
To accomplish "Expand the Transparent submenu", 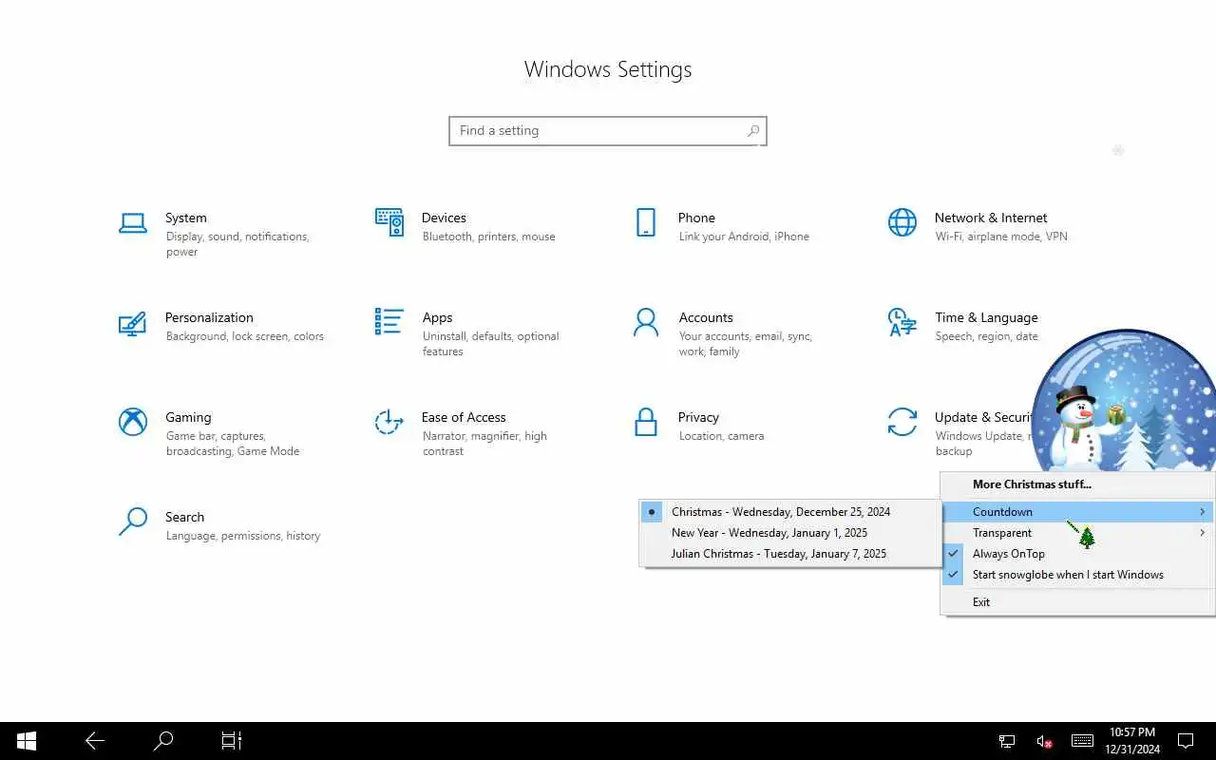I will click(1077, 533).
